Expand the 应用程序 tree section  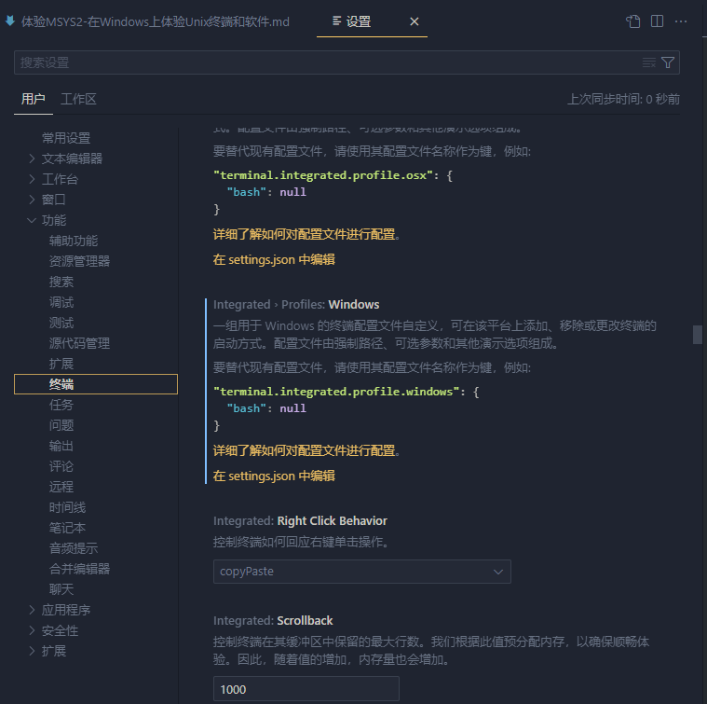pyautogui.click(x=34, y=610)
